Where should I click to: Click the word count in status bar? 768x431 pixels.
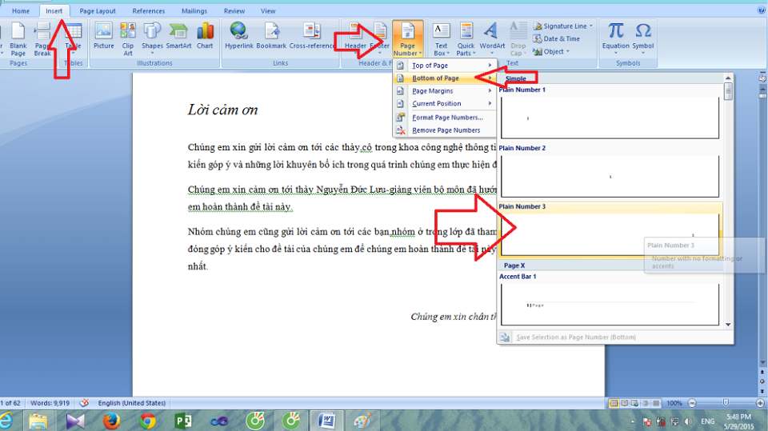pos(50,403)
